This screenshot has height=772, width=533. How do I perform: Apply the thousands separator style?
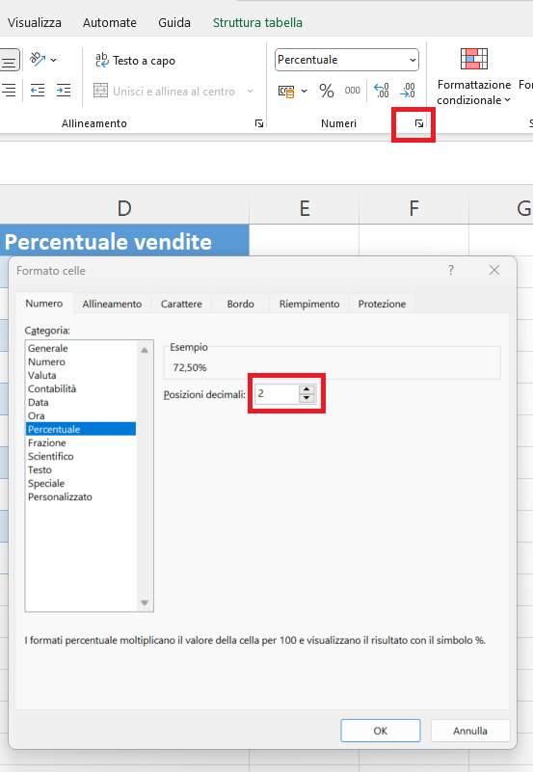tap(353, 91)
